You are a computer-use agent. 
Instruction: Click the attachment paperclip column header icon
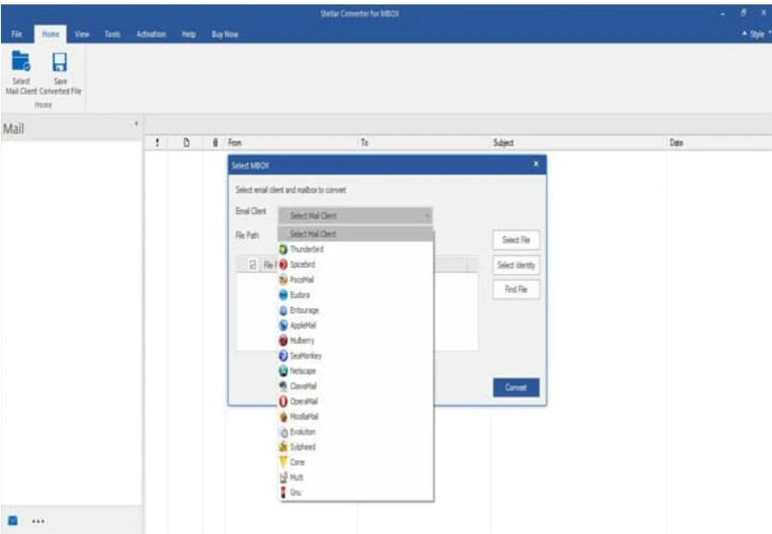(215, 142)
